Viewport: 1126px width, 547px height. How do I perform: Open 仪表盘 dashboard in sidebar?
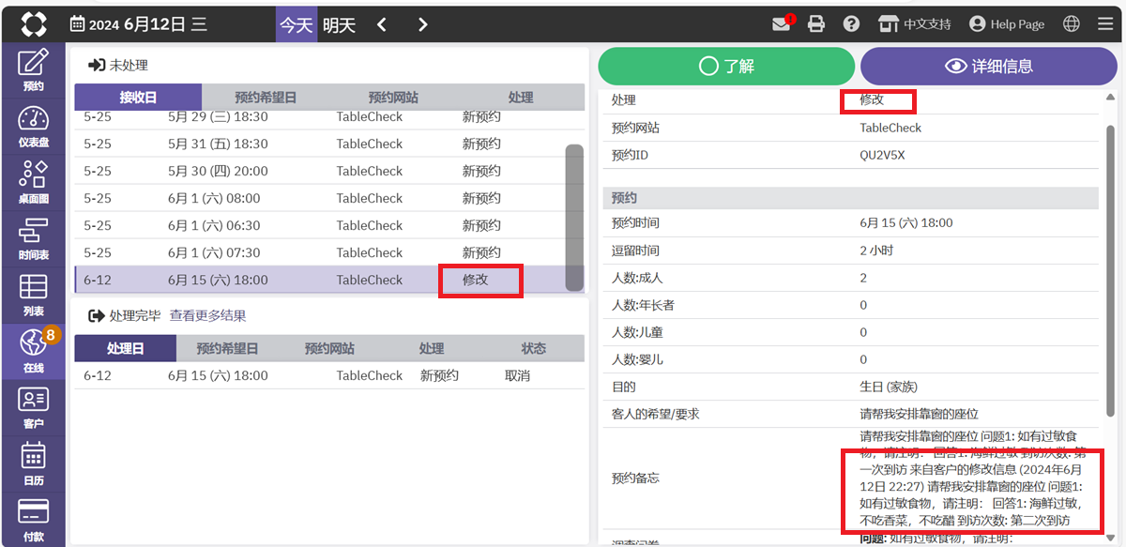tap(34, 127)
